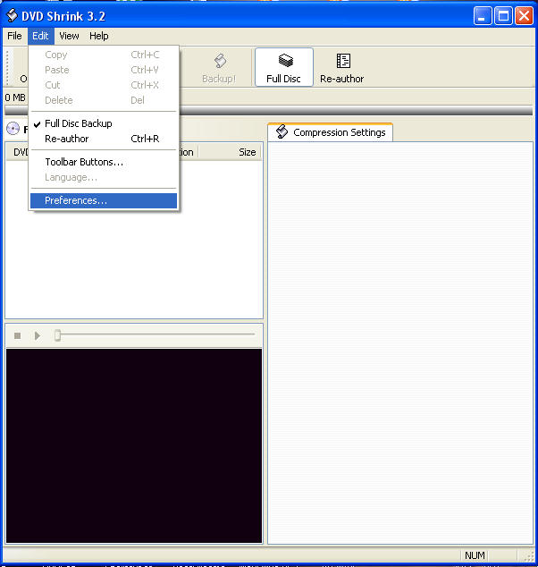Click the Play button in preview panel
538x567 pixels.
[x=37, y=336]
